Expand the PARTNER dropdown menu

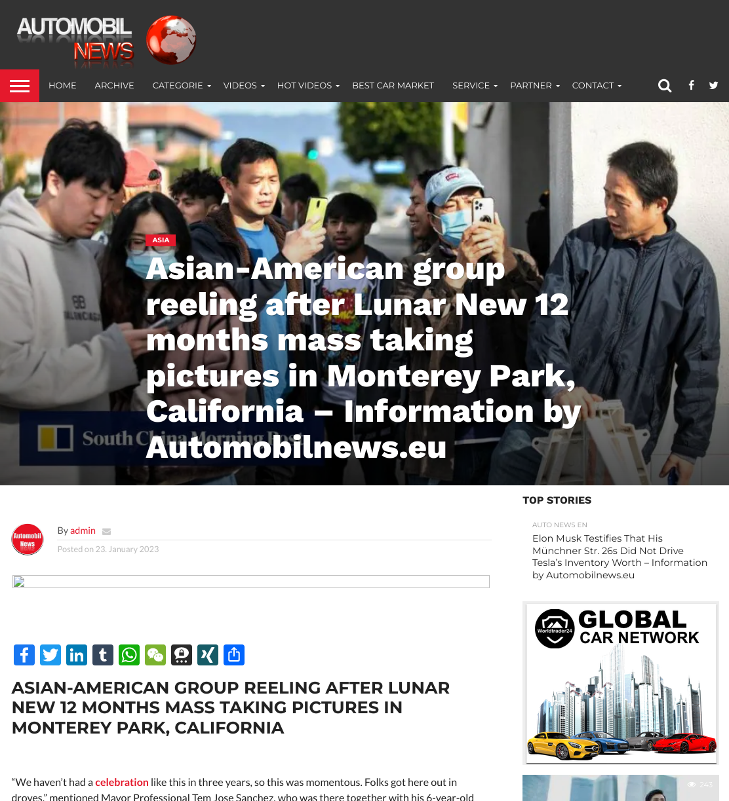[x=535, y=86]
